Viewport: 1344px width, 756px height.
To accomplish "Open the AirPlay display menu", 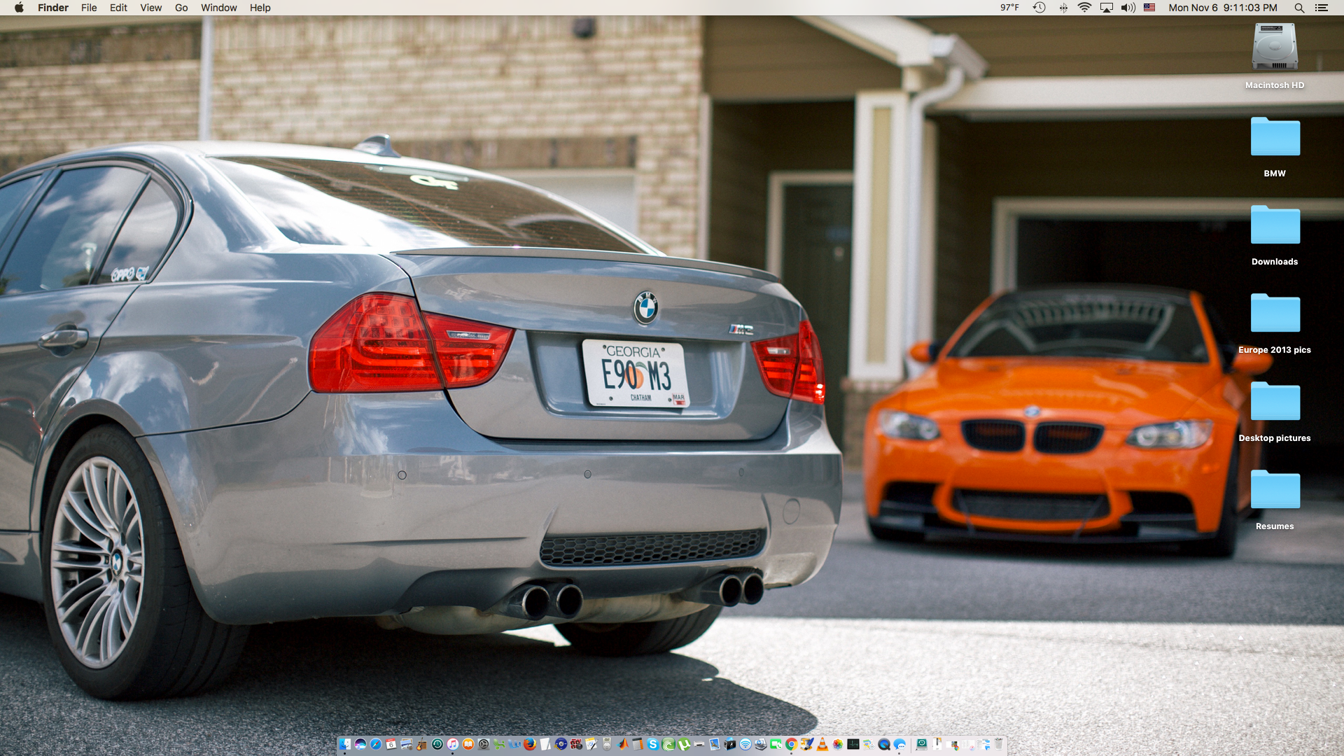I will pyautogui.click(x=1107, y=8).
